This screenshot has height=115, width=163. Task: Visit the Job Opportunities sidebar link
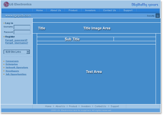coord(16,74)
